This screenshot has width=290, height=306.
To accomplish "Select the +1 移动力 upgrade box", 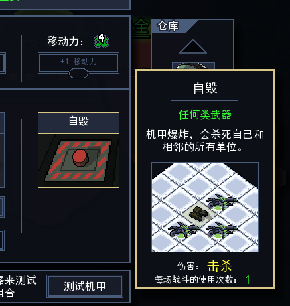I will [x=78, y=63].
